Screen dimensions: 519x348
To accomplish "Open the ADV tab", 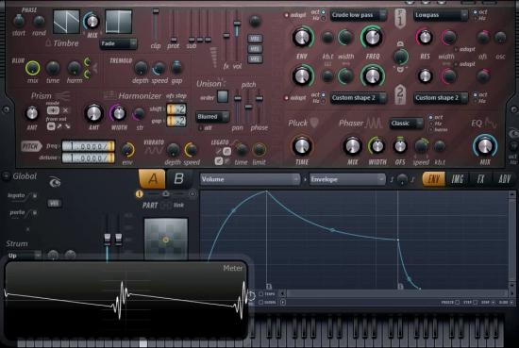I will pos(504,179).
